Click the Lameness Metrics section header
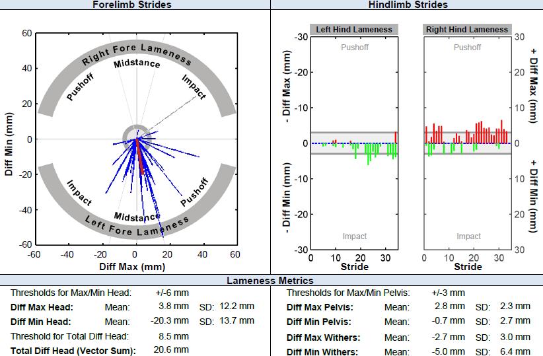This screenshot has height=356, width=543. (x=270, y=281)
